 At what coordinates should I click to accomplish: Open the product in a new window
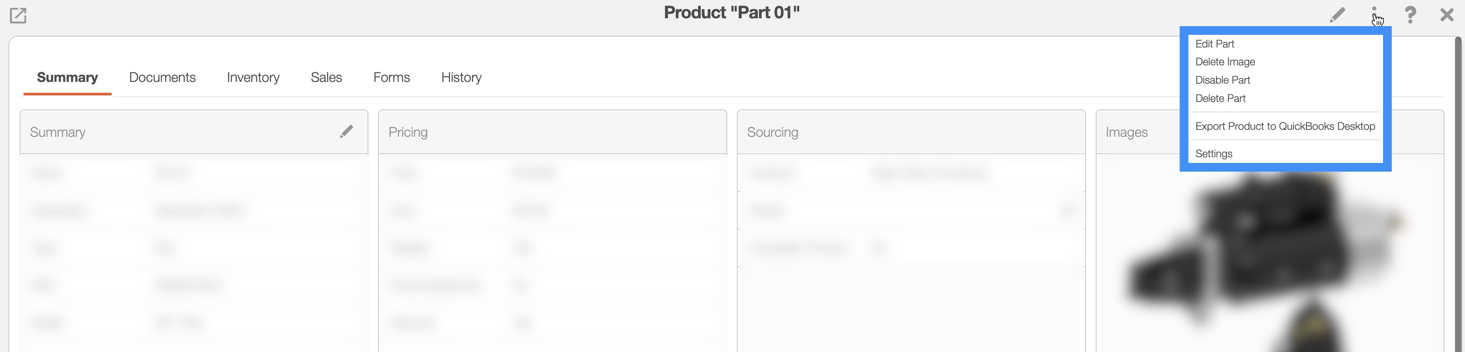18,15
